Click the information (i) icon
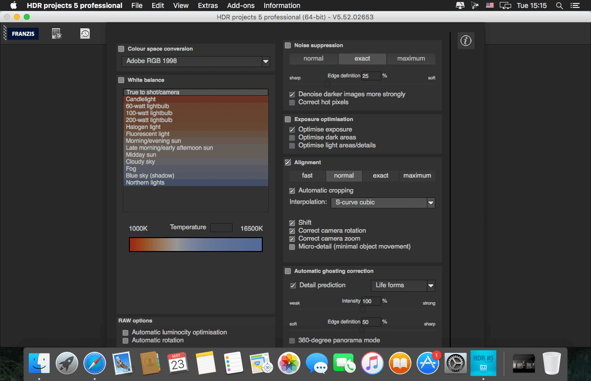Viewport: 591px width, 381px height. [x=466, y=41]
